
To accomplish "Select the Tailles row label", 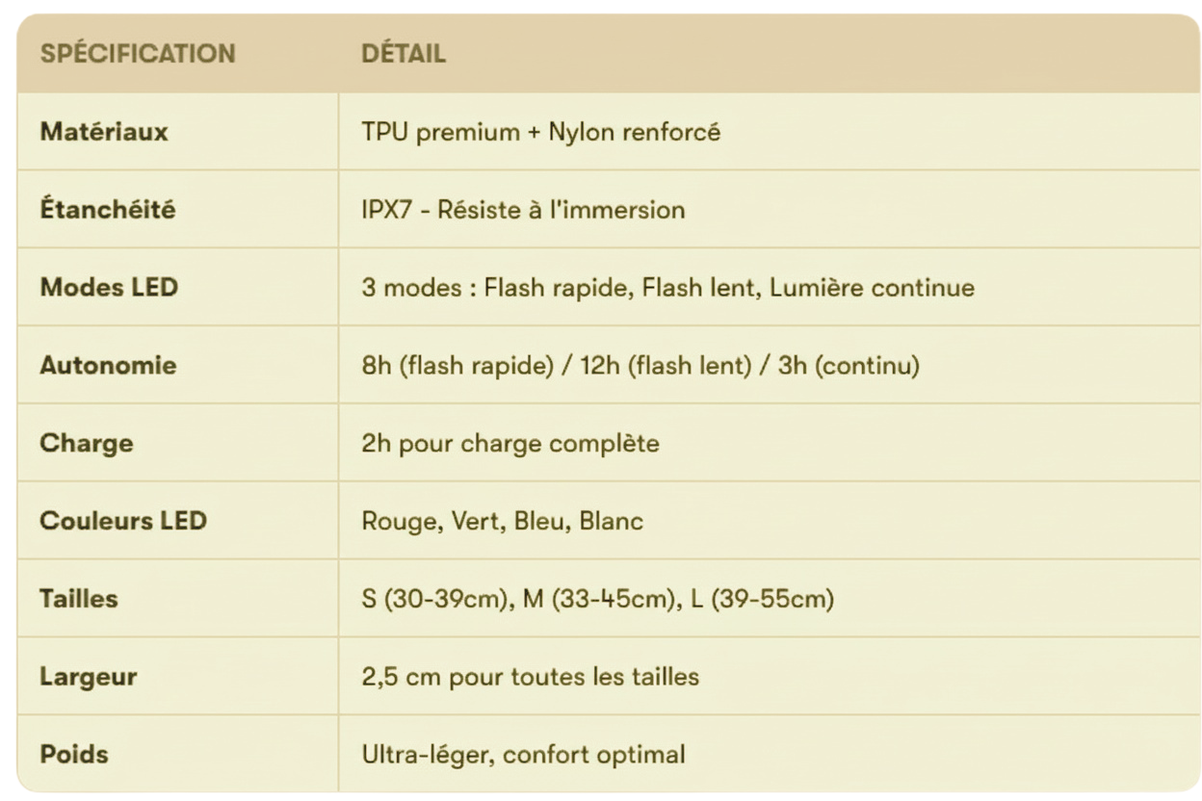I will 79,598.
